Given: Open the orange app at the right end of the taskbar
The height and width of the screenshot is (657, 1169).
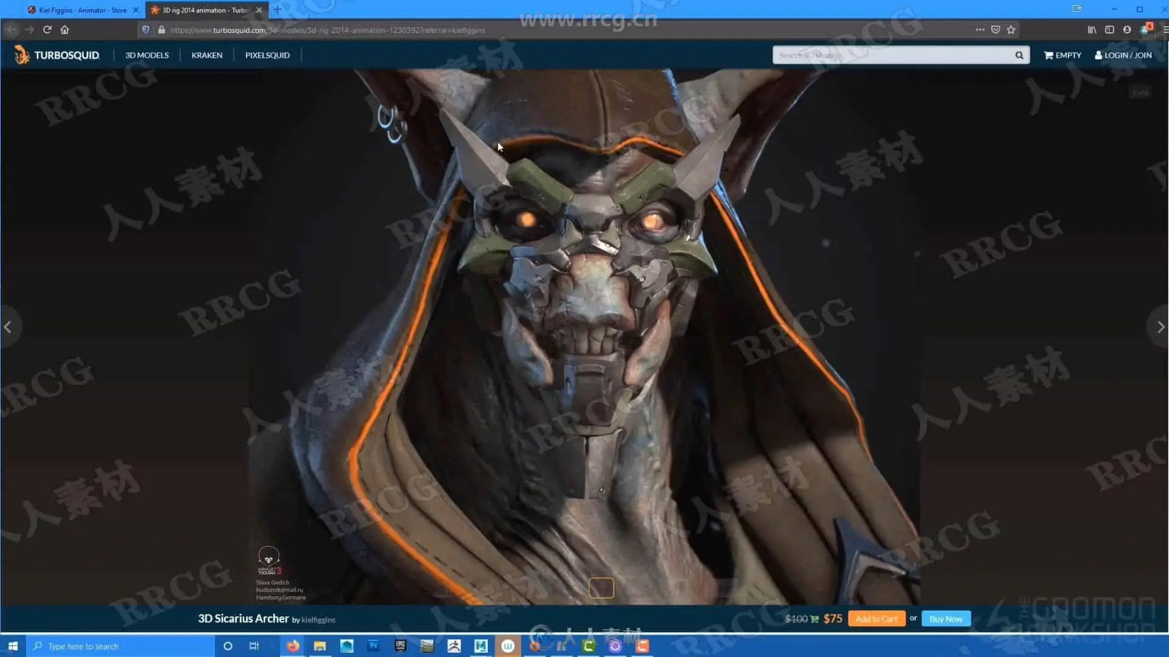Looking at the screenshot, I should (642, 646).
